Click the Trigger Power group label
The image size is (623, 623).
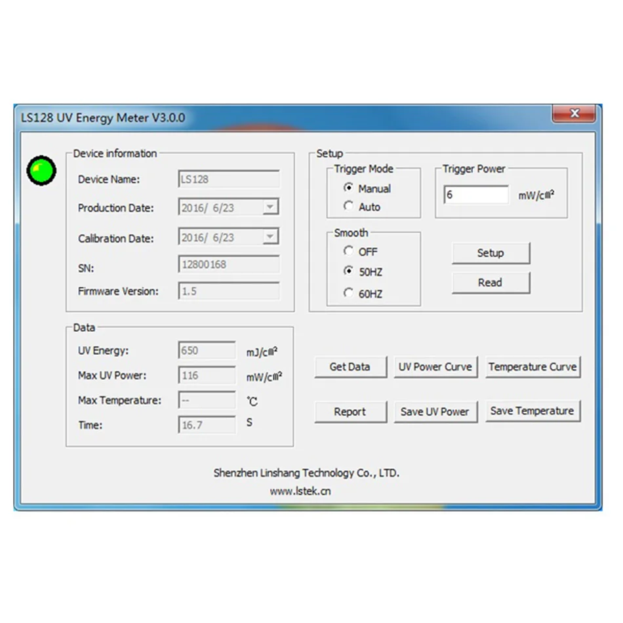coord(474,169)
